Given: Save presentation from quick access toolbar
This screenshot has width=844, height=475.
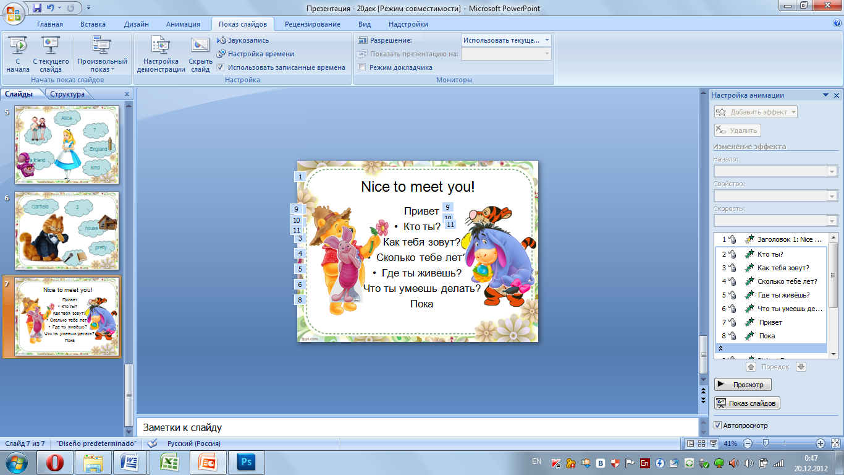Looking at the screenshot, I should point(37,8).
